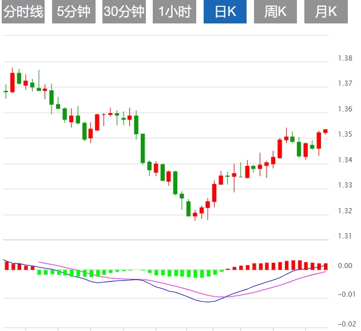Viewport: 361px width, 331px height.
Task: Click the latest red candlestick at chart end
Action: [326, 131]
